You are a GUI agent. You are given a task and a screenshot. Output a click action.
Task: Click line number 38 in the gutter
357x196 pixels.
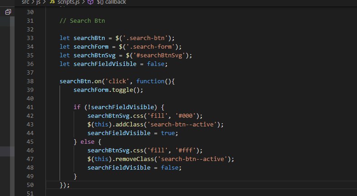(x=30, y=81)
